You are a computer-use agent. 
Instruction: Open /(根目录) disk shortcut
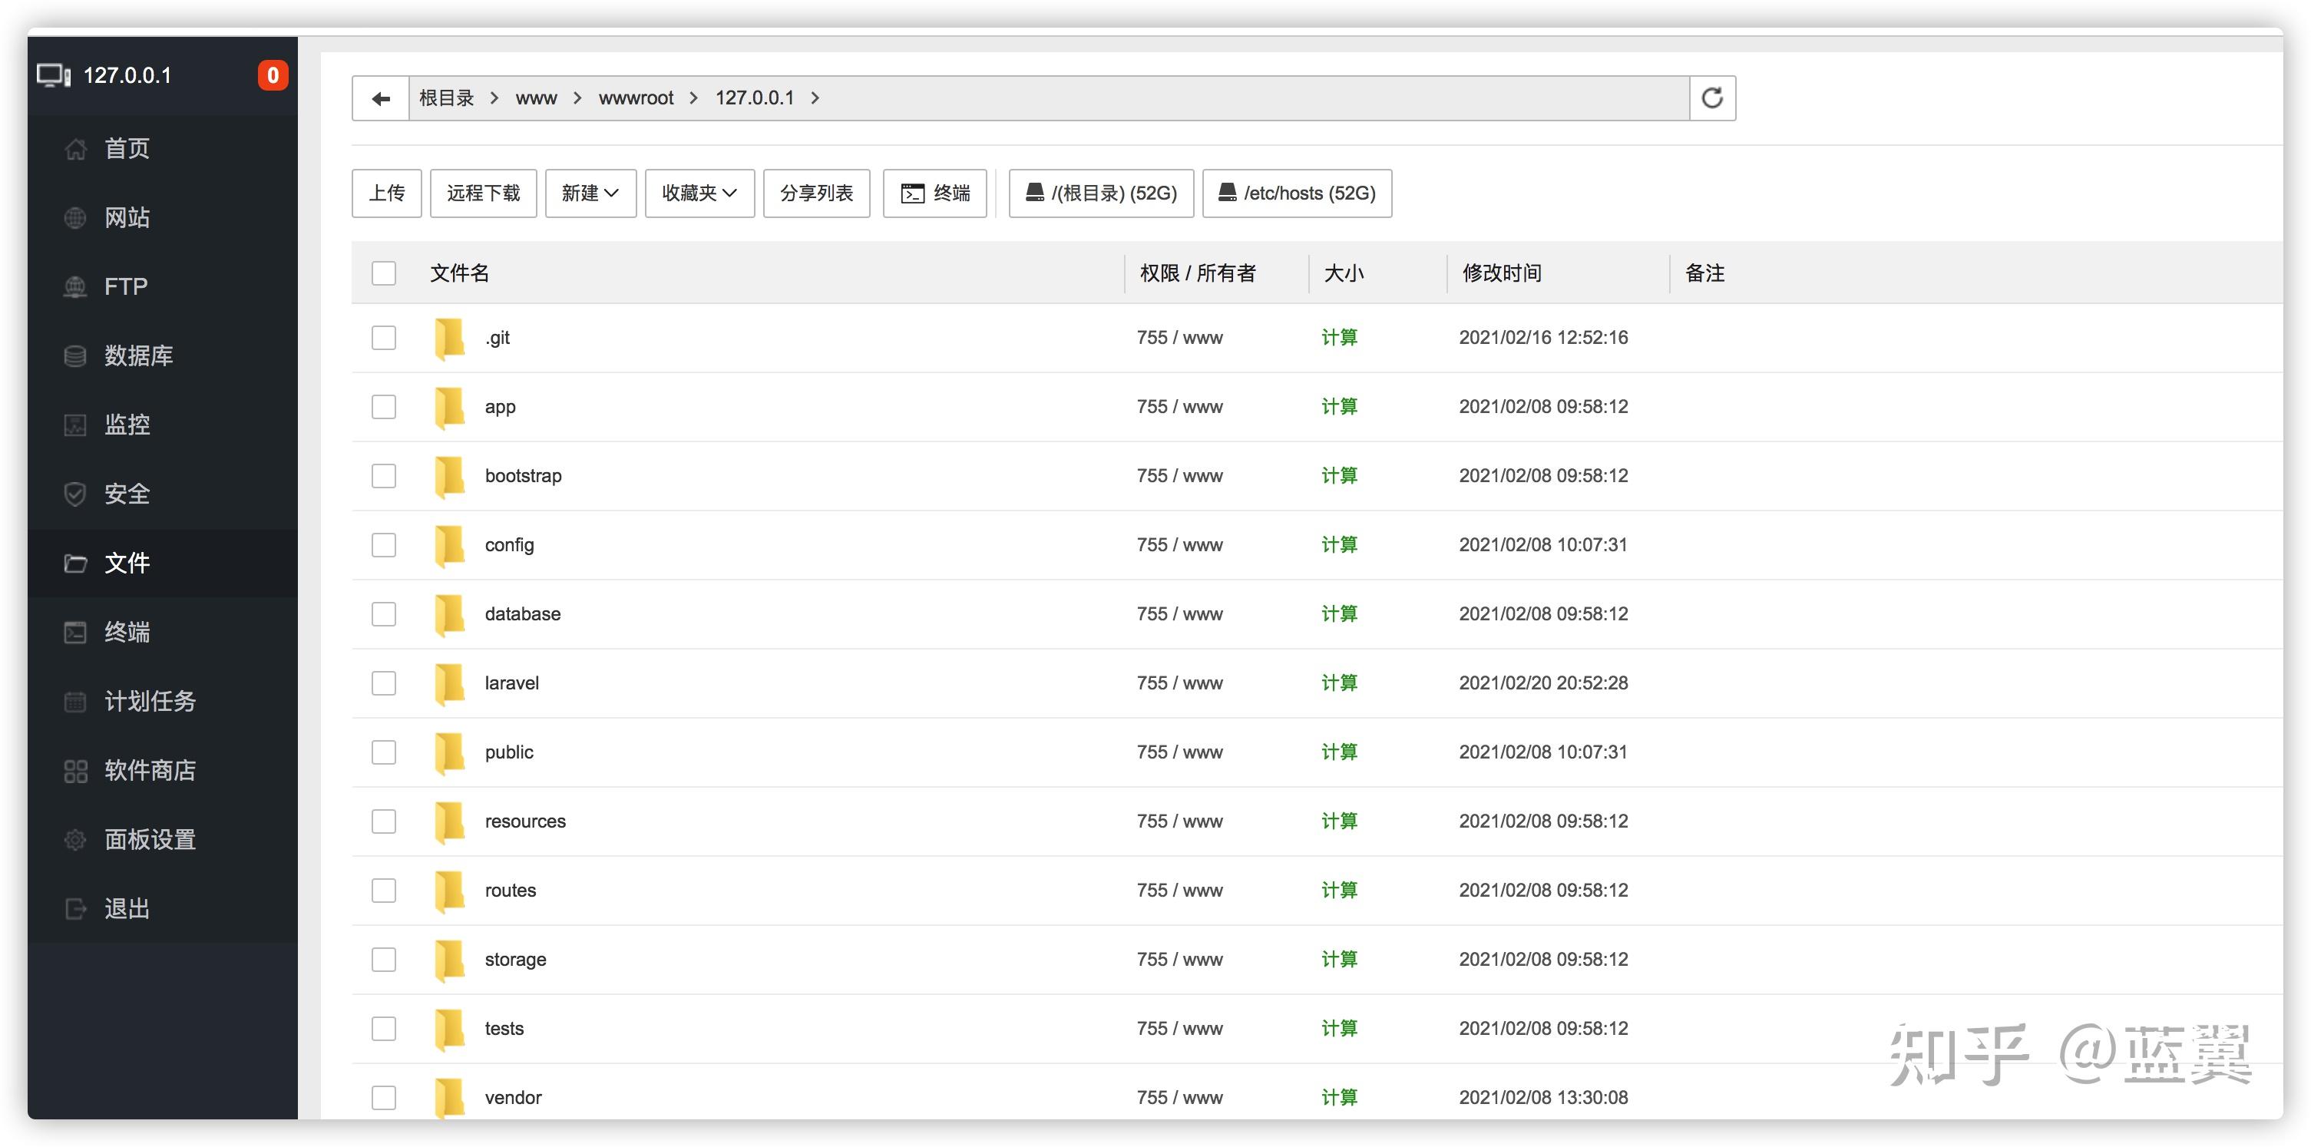click(1101, 193)
